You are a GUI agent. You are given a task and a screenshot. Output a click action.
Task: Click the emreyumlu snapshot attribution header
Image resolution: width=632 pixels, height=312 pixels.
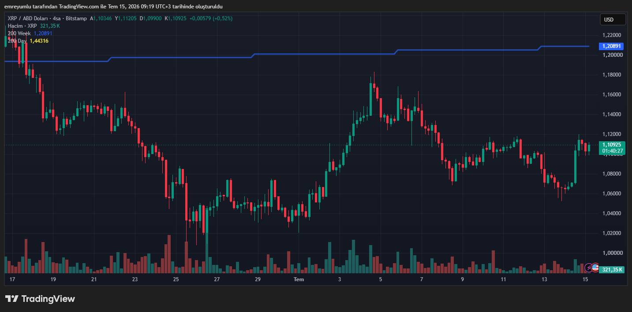[113, 7]
